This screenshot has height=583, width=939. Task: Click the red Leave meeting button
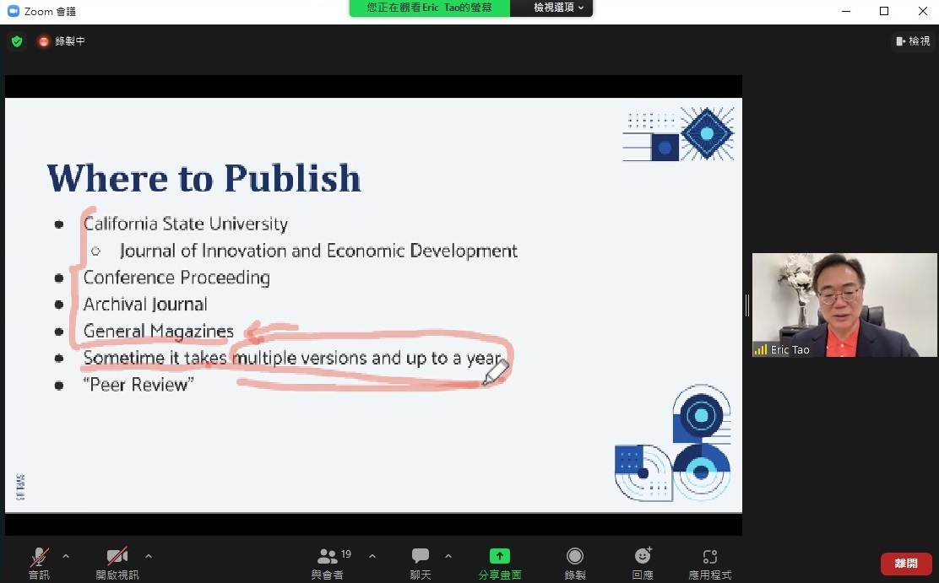(x=906, y=564)
